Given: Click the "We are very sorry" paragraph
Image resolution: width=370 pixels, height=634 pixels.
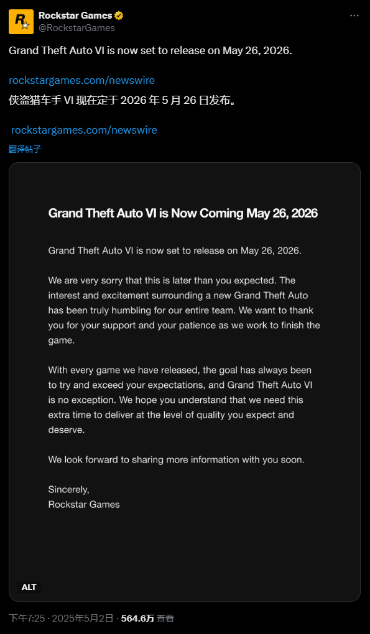Looking at the screenshot, I should (x=184, y=310).
